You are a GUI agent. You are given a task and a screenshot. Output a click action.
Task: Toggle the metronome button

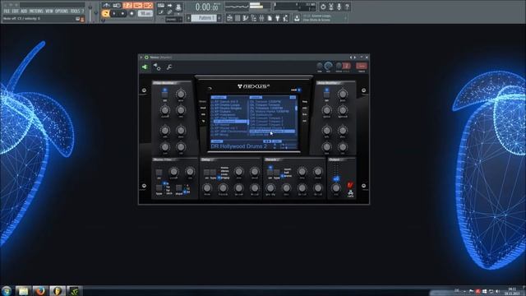tap(106, 6)
